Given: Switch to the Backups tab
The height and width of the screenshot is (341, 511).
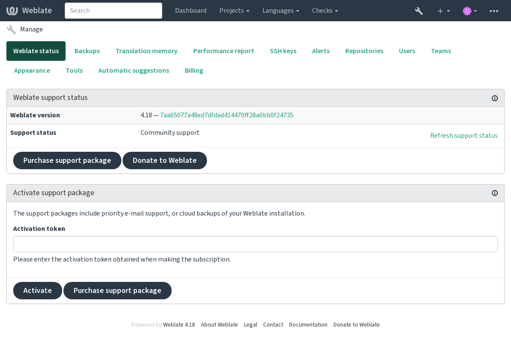Looking at the screenshot, I should pyautogui.click(x=87, y=51).
